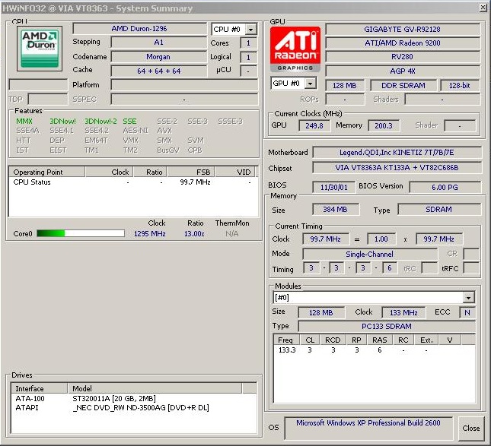Click the GIGABYTE GV-R92128 card name field

click(x=402, y=30)
